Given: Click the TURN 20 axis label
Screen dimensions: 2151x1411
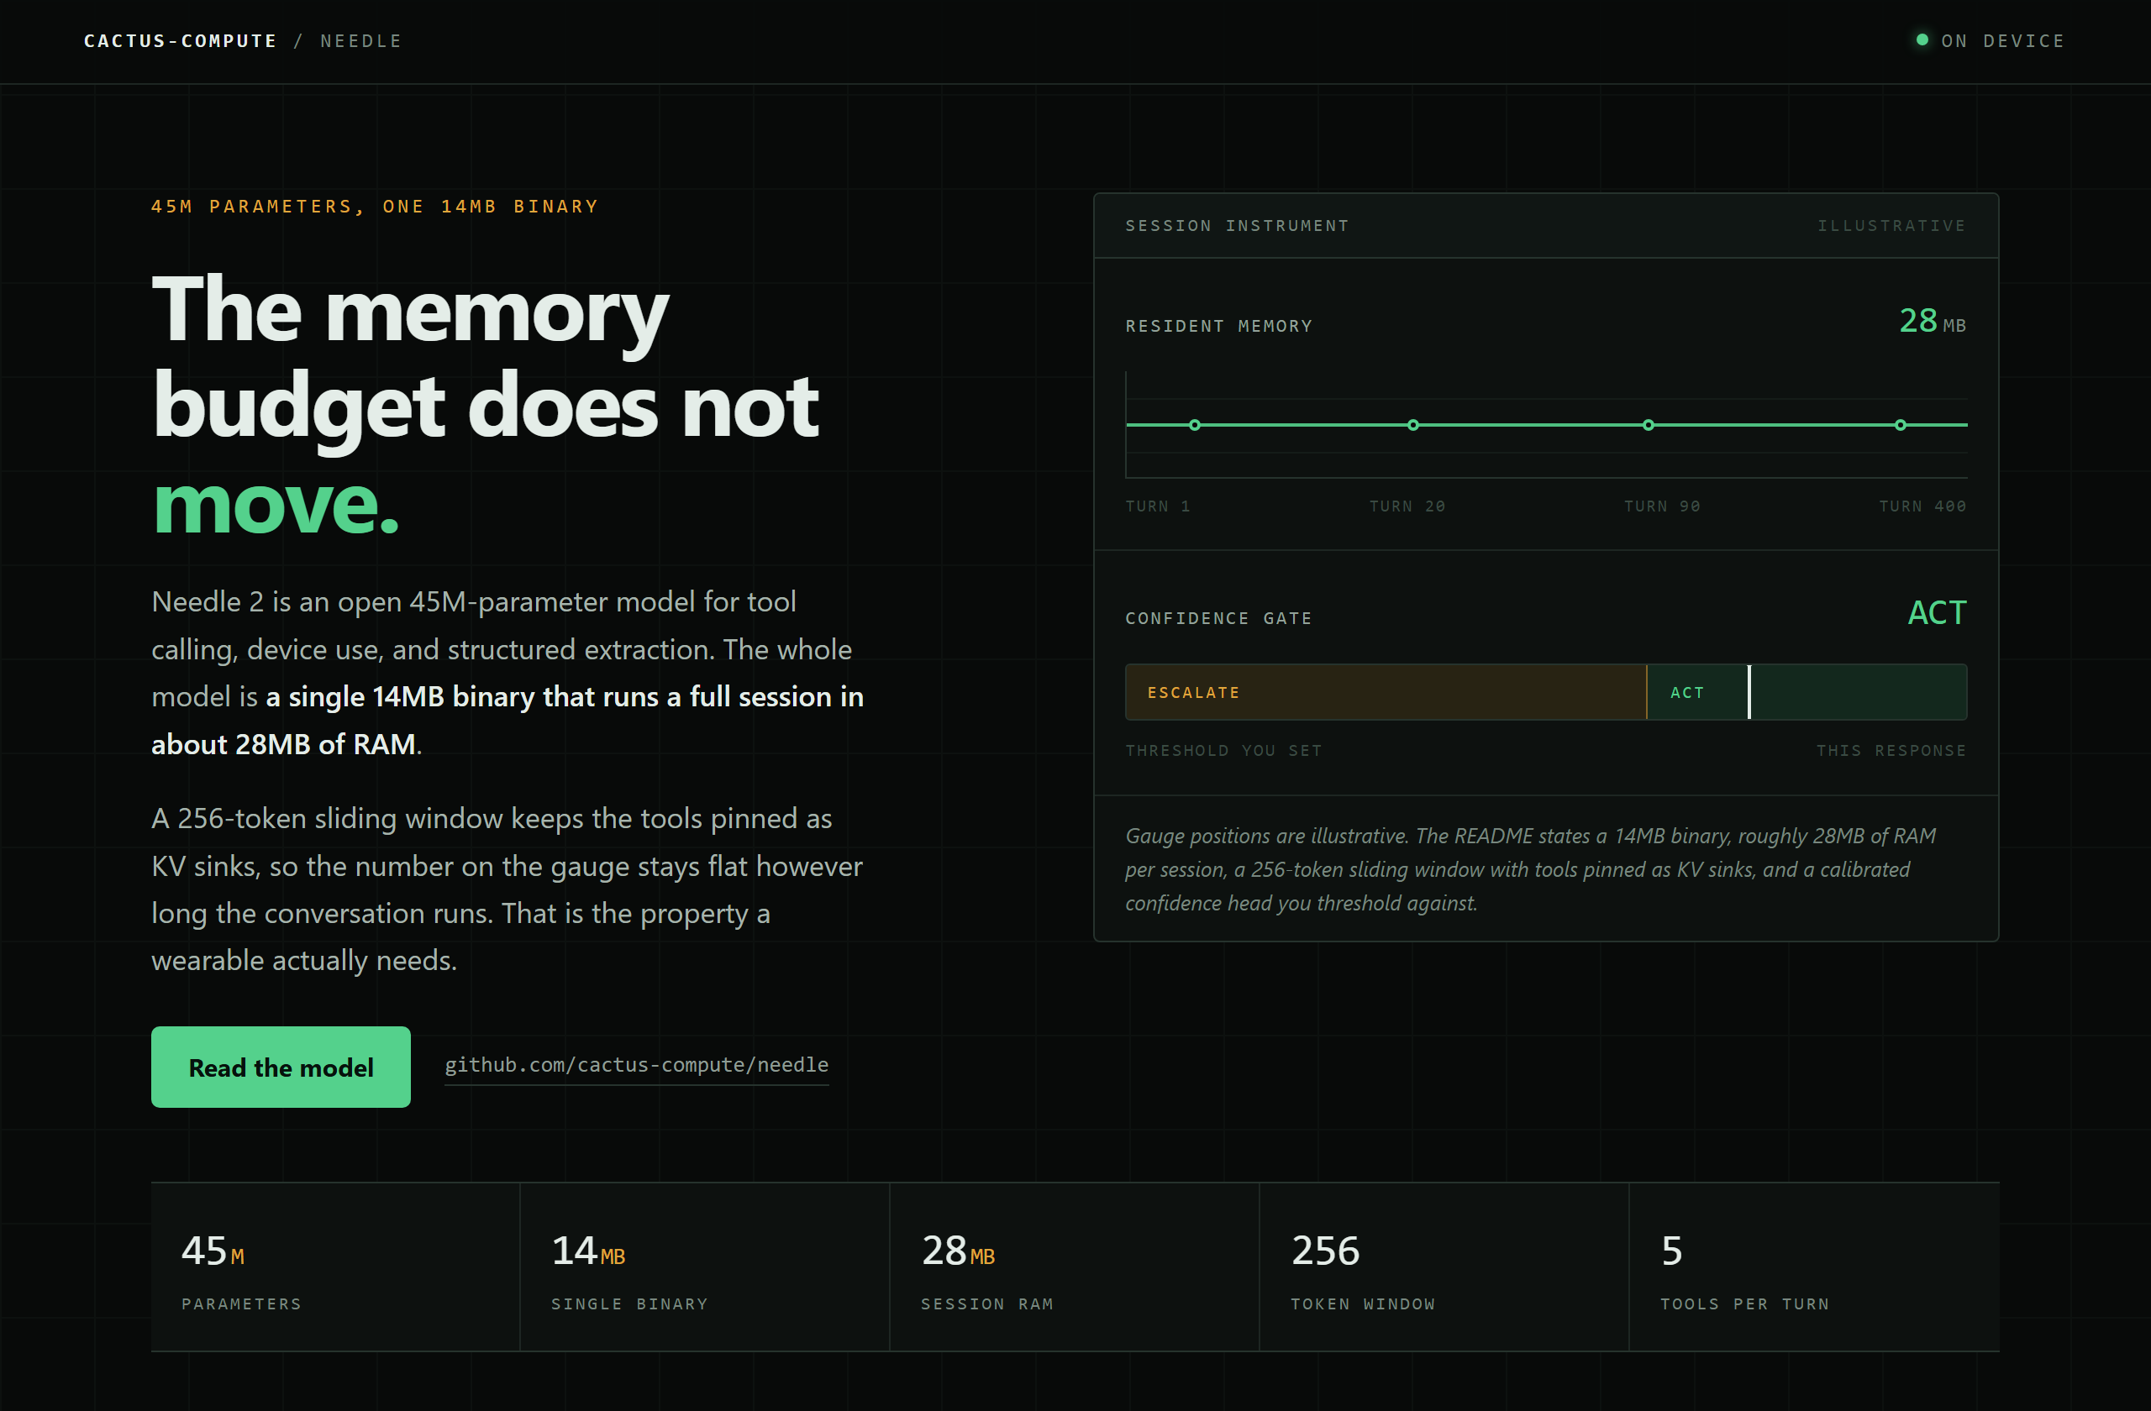Looking at the screenshot, I should pyautogui.click(x=1407, y=506).
